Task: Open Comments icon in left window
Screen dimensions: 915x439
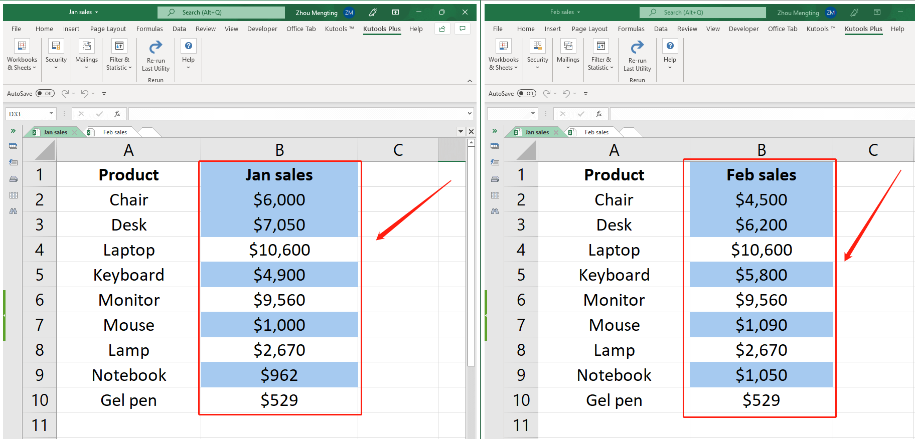Action: coord(462,29)
